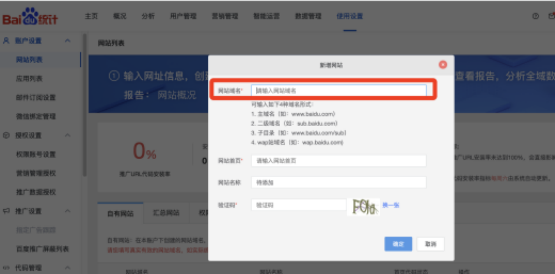The width and height of the screenshot is (555, 274).
Task: Switch to the 自有网站 tab
Action: (120, 213)
